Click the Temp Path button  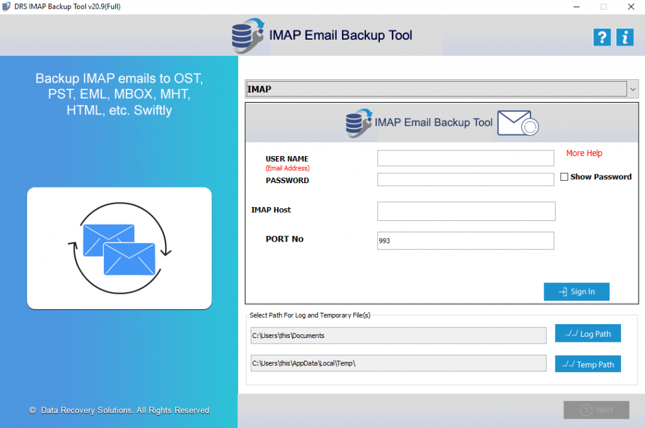pos(587,364)
